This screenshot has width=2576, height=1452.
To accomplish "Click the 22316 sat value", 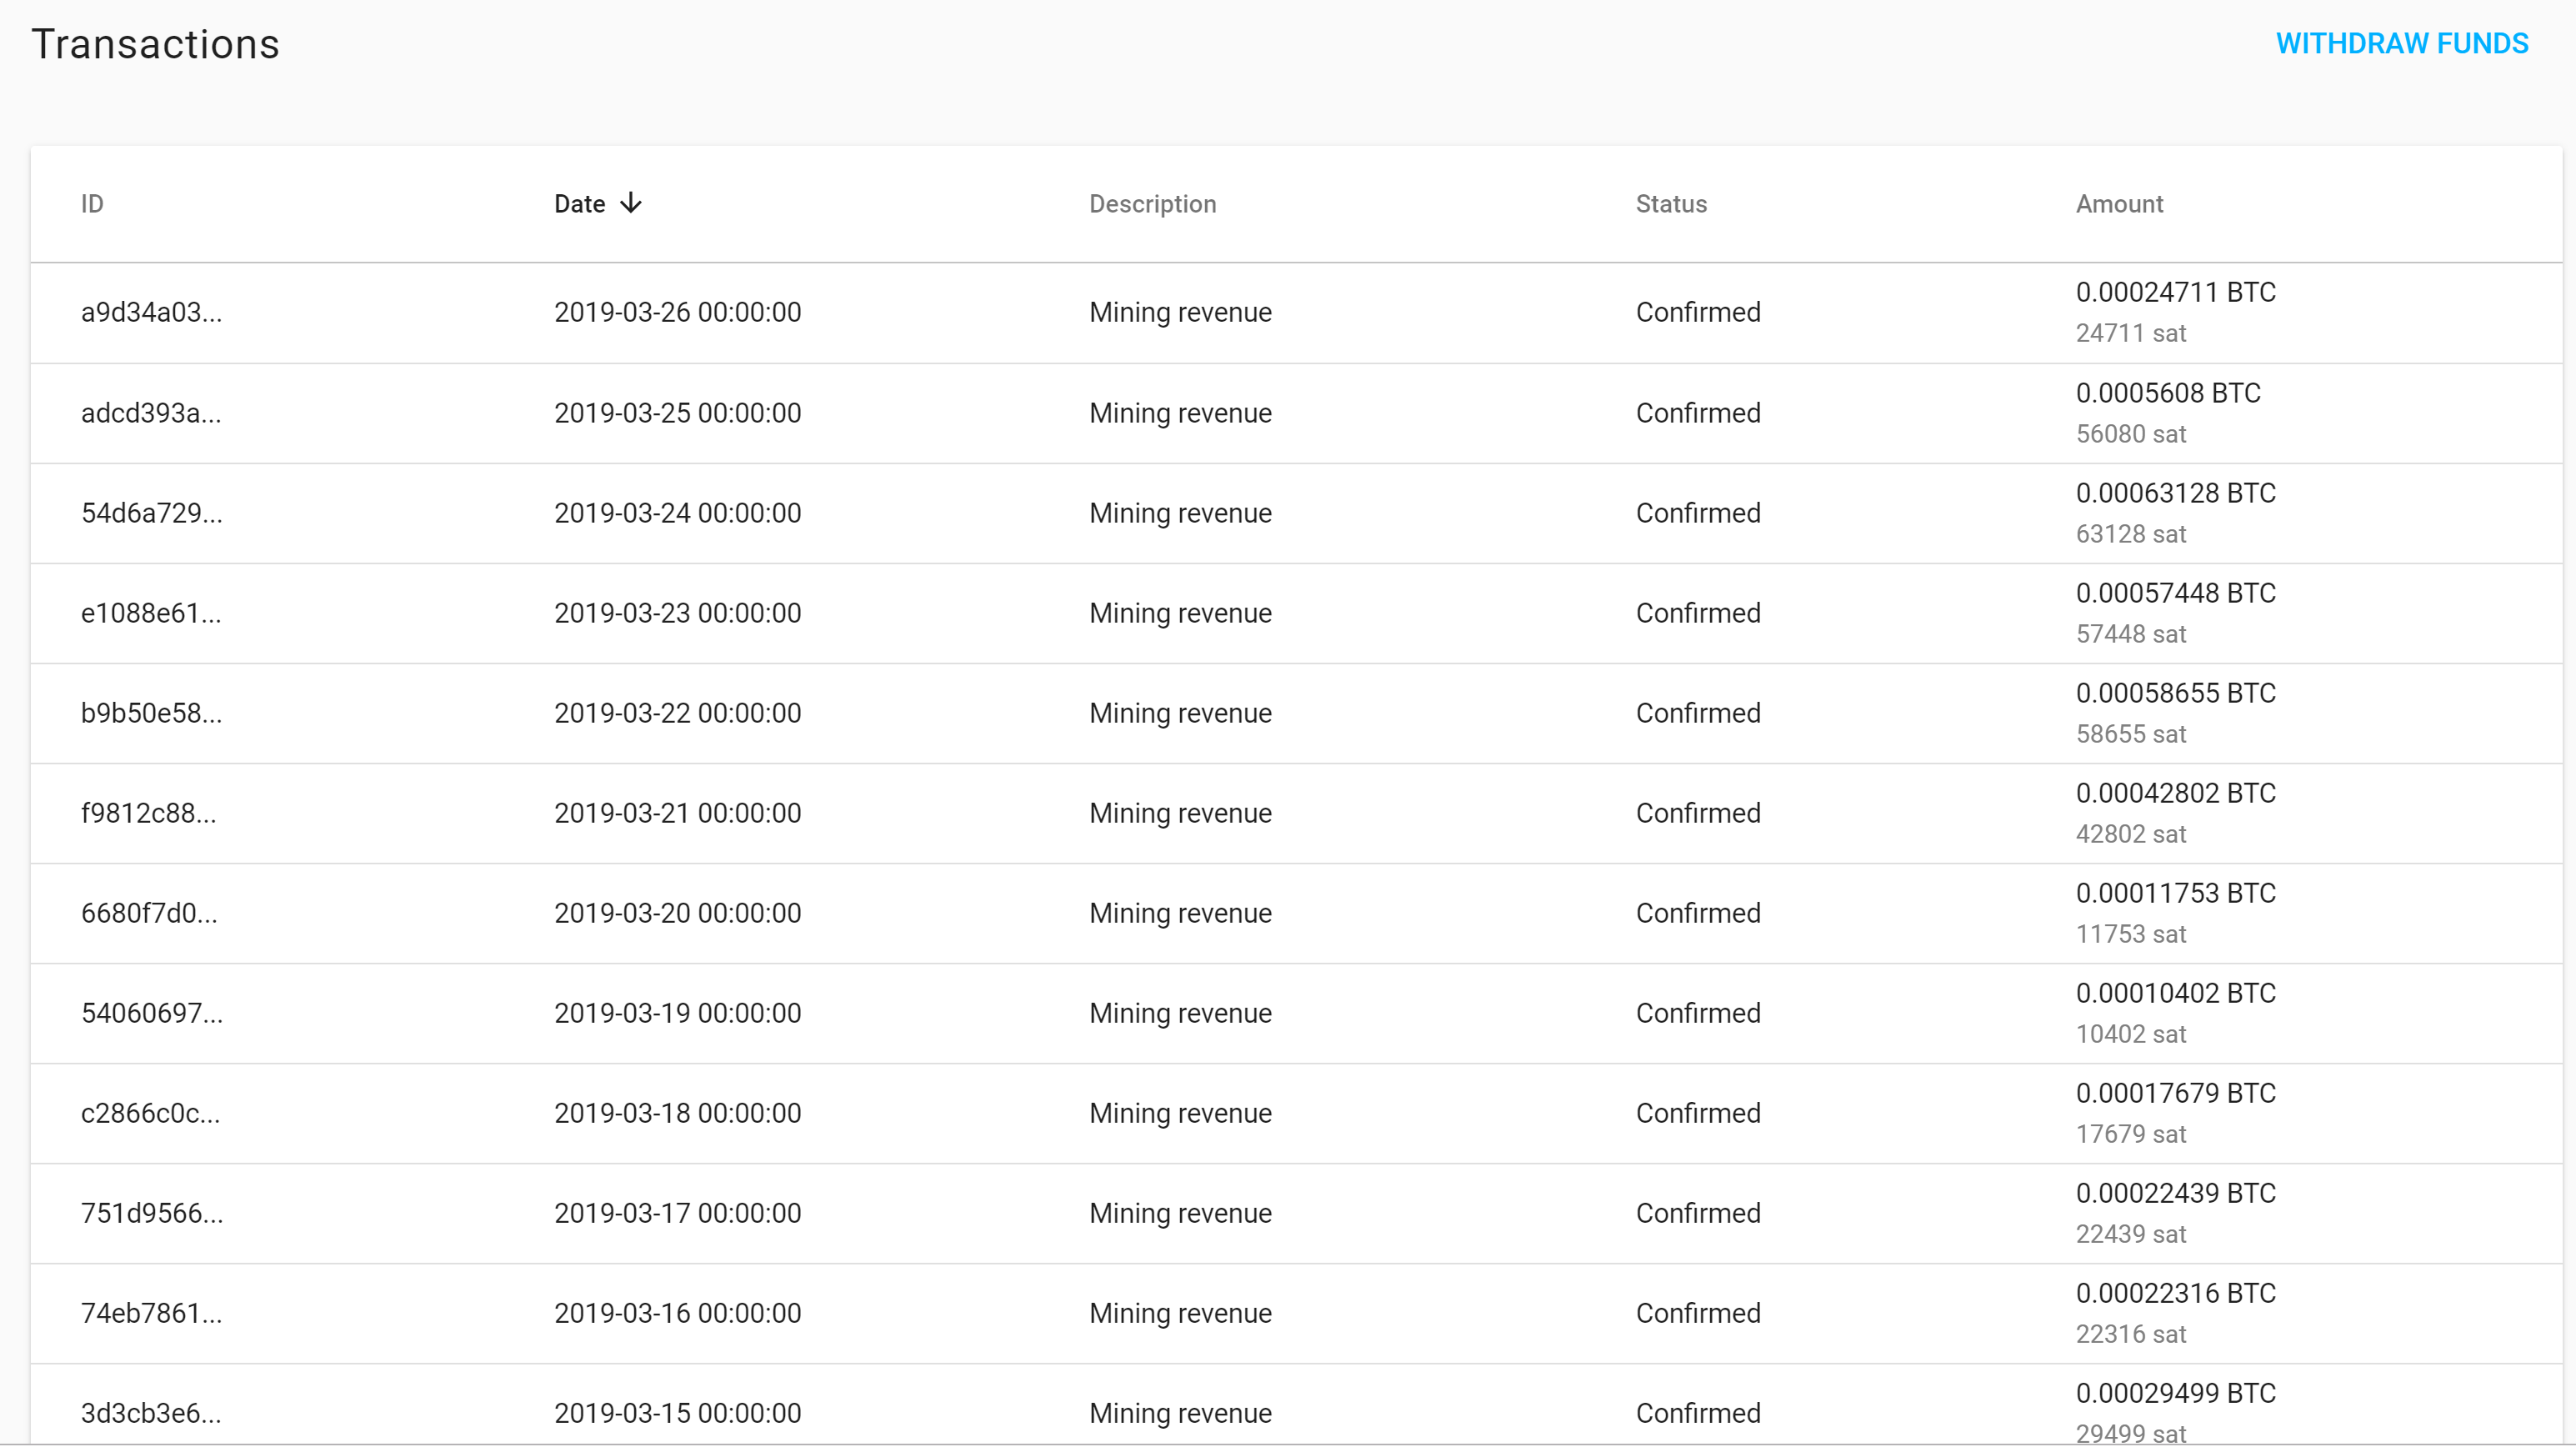I will pyautogui.click(x=2131, y=1334).
